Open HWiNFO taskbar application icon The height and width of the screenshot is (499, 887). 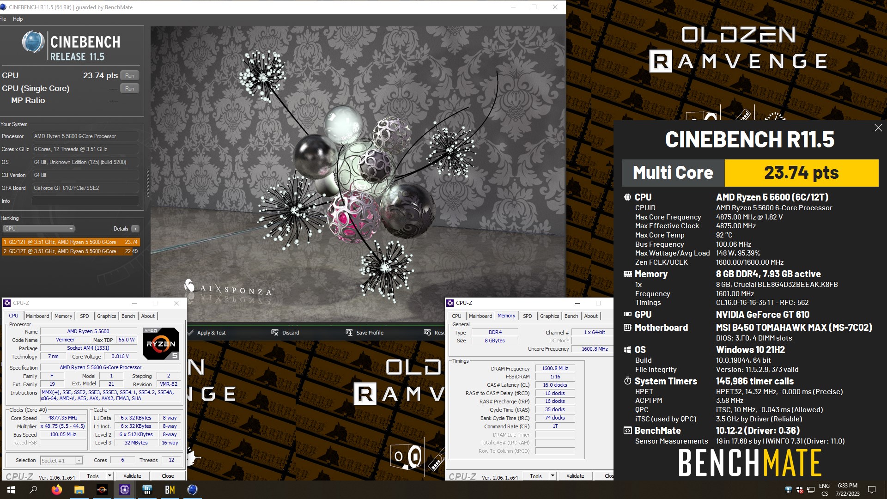point(147,490)
